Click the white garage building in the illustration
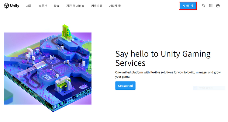 coord(63,85)
